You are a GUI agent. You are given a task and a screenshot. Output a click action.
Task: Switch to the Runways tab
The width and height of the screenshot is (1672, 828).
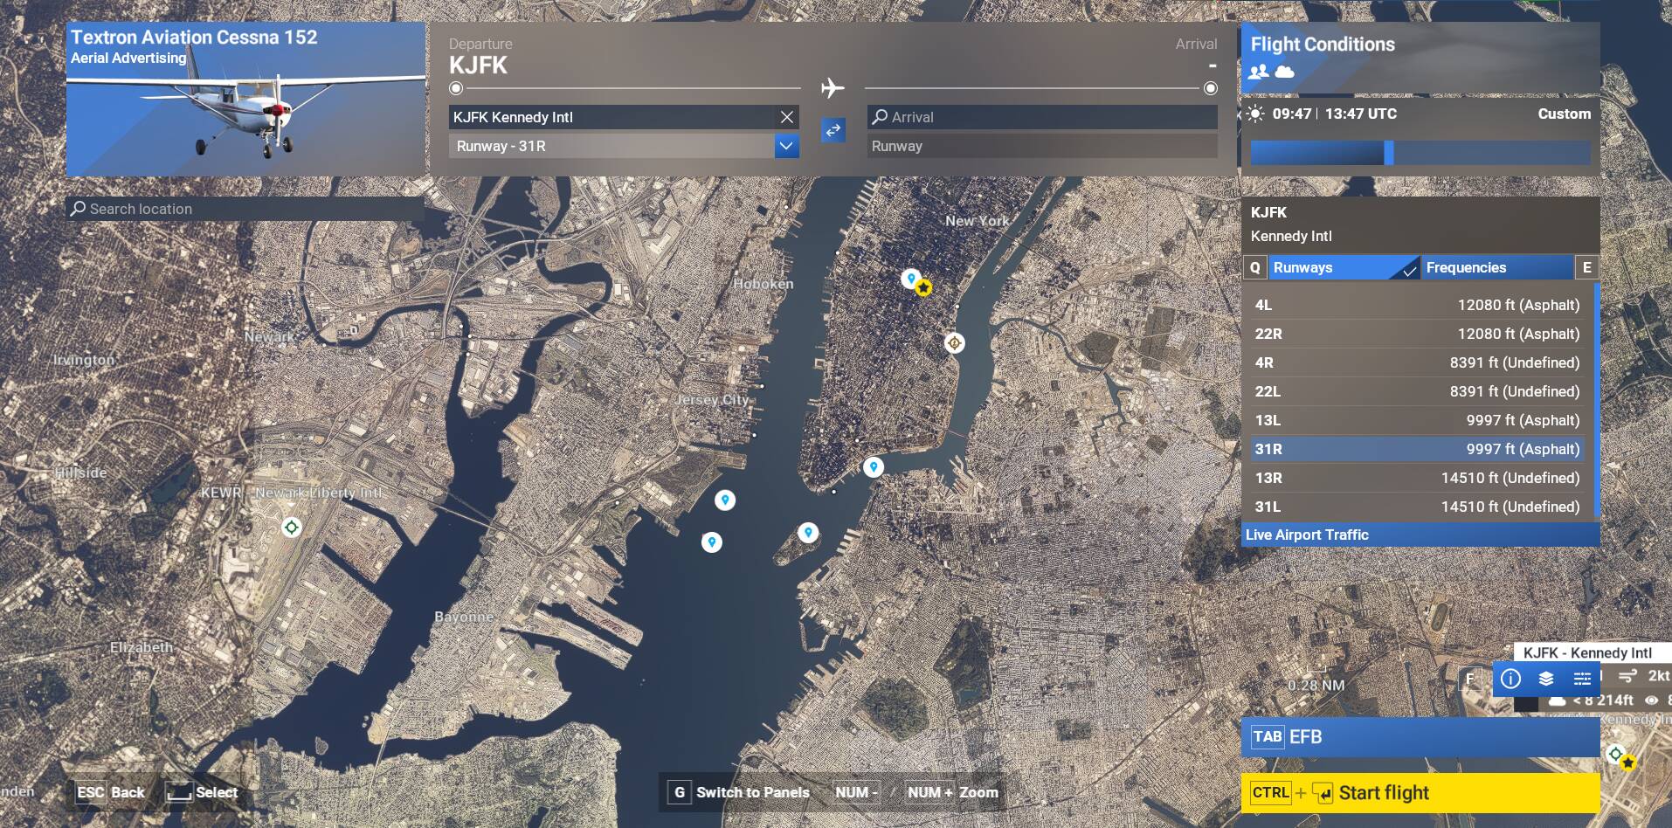point(1344,267)
